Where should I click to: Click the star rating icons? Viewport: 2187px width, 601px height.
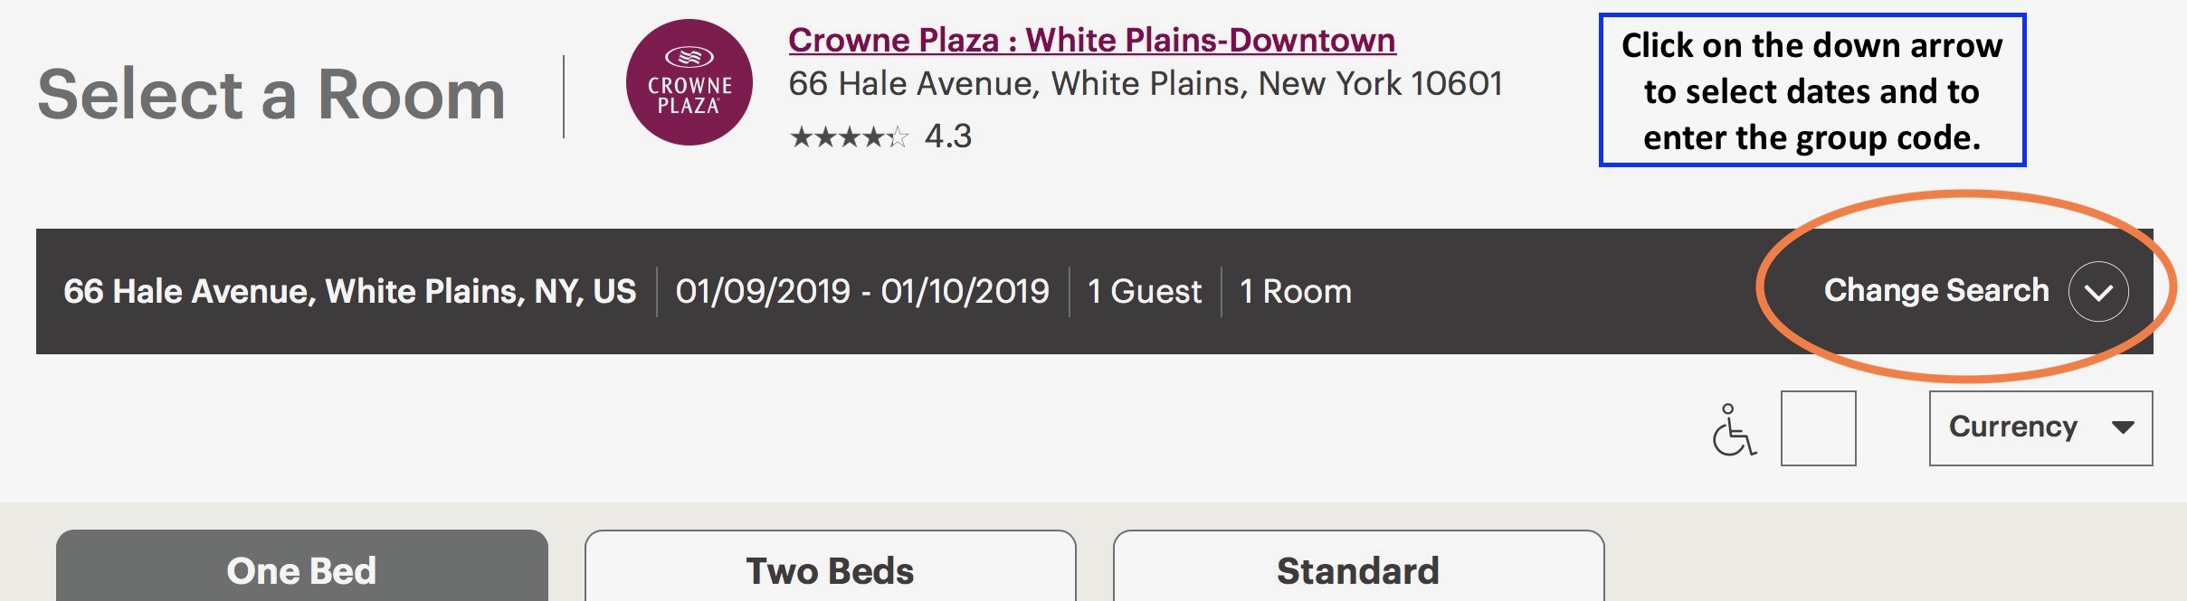(x=849, y=136)
